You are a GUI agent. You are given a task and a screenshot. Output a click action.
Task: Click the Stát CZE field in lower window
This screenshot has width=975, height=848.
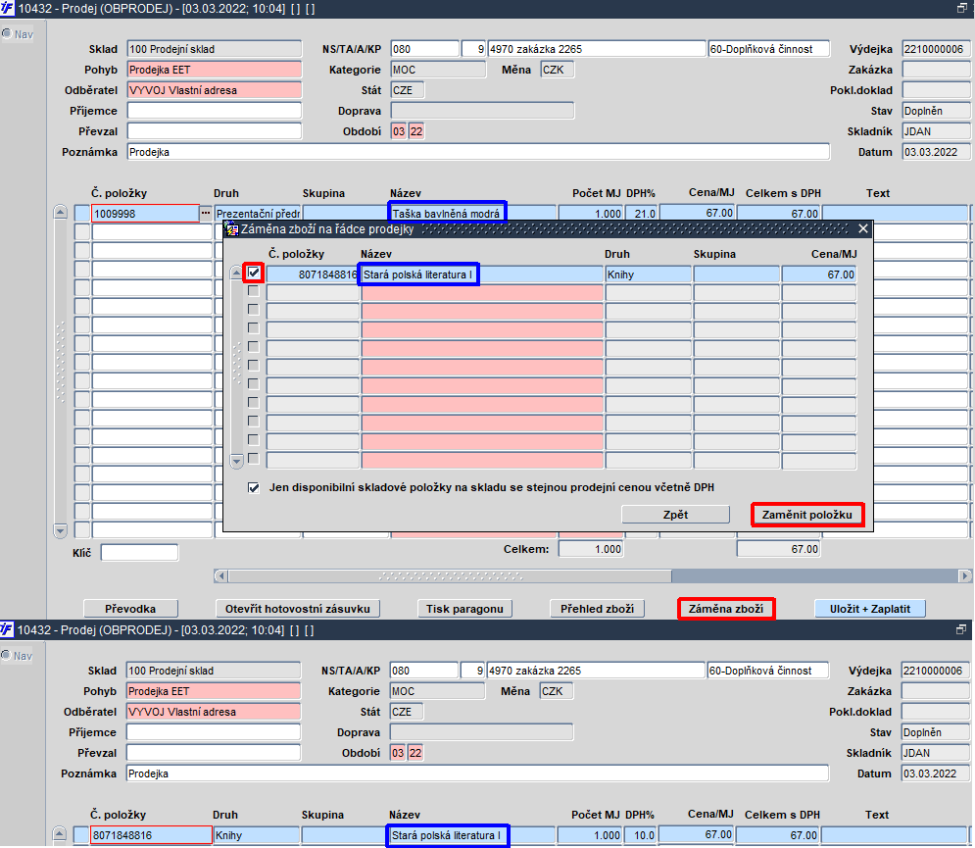coord(406,712)
